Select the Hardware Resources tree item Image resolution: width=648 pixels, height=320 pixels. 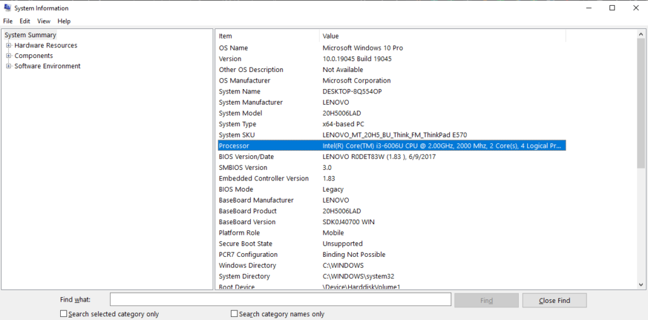(46, 45)
